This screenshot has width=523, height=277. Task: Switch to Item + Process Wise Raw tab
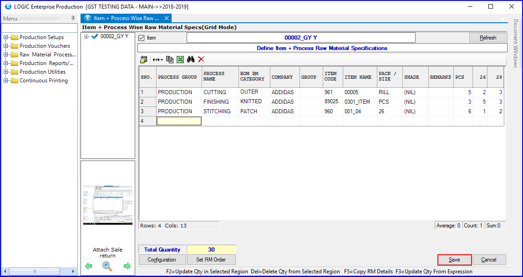tap(126, 18)
